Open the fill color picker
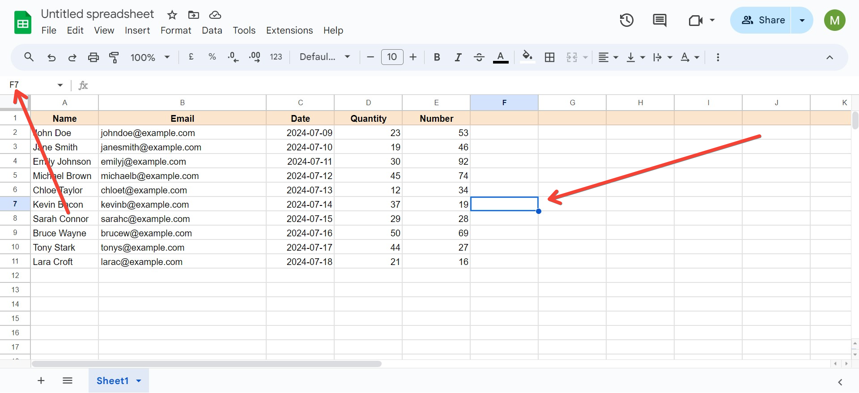 (x=527, y=57)
